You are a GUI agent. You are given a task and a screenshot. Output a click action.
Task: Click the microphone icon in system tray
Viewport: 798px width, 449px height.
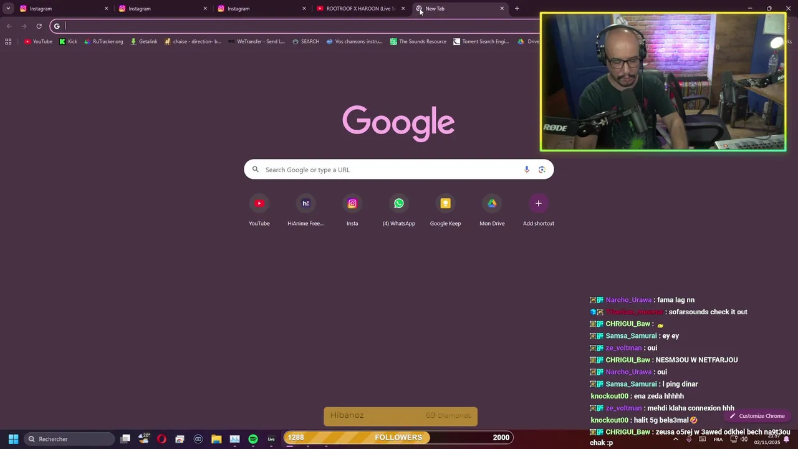[x=689, y=439]
